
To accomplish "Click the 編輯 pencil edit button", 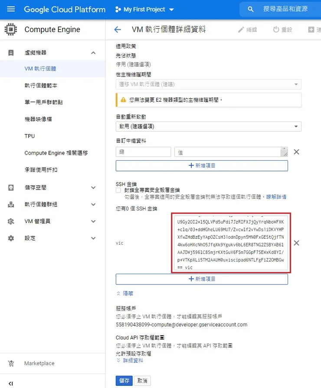I will click(247, 30).
